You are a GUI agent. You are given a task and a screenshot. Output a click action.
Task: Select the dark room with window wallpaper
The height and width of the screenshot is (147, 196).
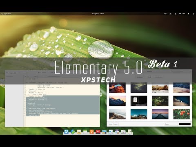coord(139,101)
